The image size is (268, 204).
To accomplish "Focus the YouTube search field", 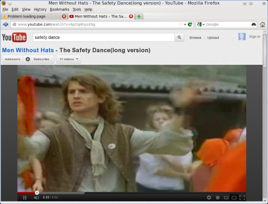I will coord(103,37).
